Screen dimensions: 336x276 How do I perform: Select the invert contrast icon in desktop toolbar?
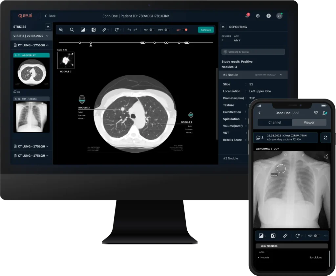94,30
